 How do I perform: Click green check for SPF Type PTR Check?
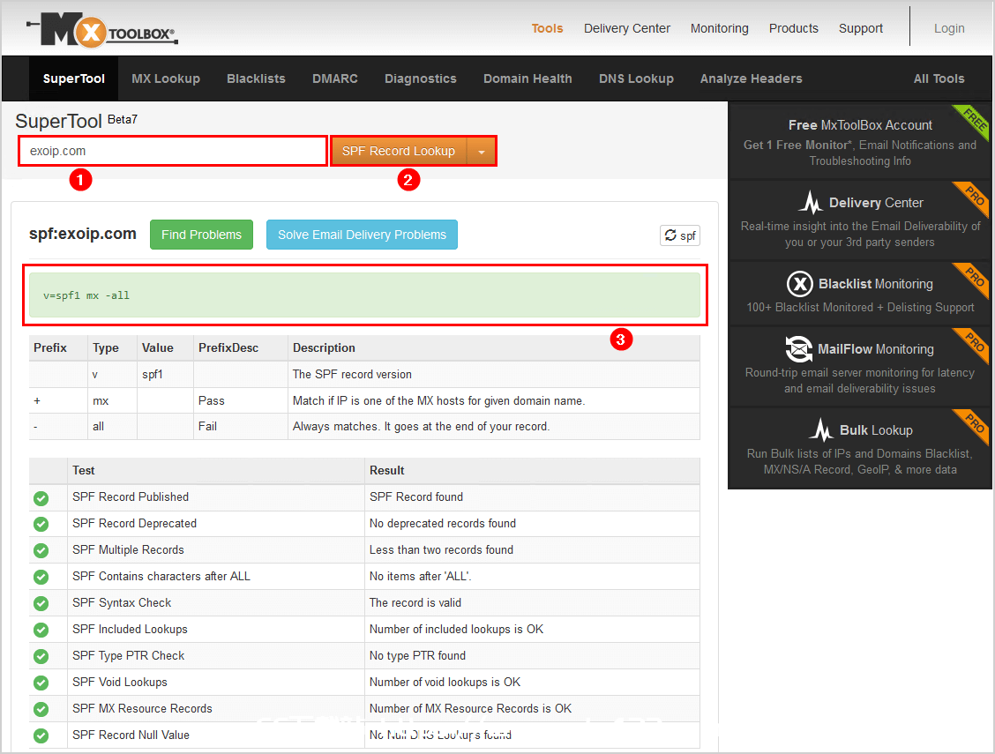coord(41,656)
